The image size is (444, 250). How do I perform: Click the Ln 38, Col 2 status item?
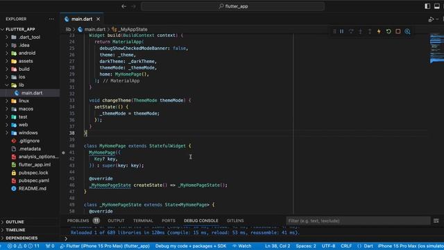[277, 246]
